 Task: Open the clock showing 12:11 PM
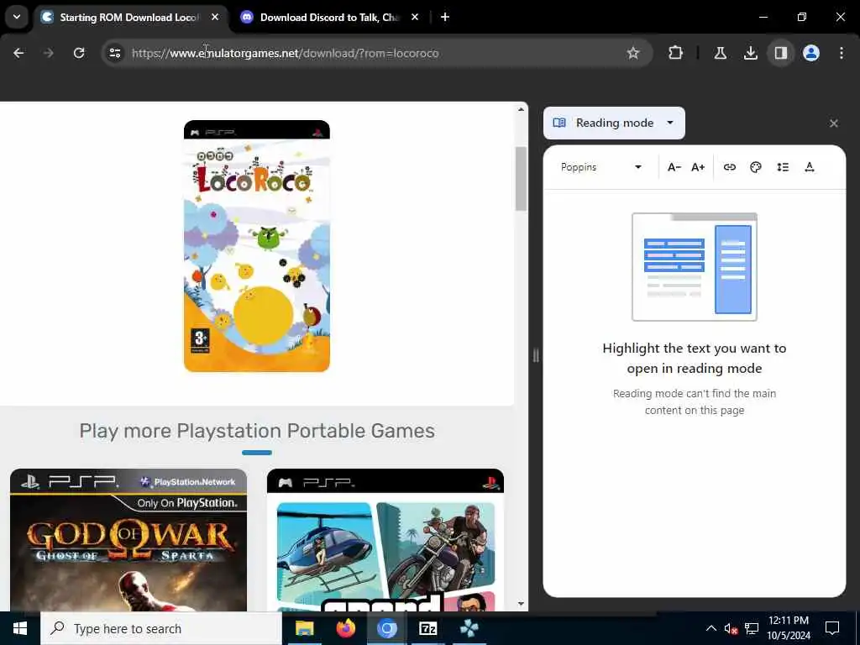pyautogui.click(x=789, y=628)
